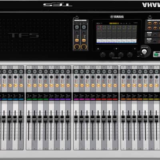This screenshot has height=160, width=160.
Task: Click the silver Touch and Turn knob
Action: 144,52
